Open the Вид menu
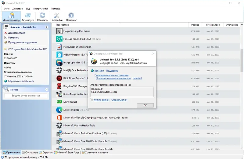Screen dimensions: 244x159 click(x=28, y=9)
